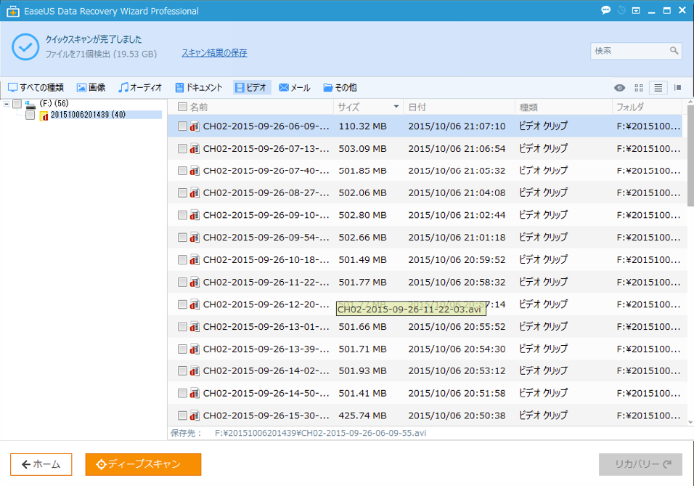Switch to list view
This screenshot has height=486, width=694.
[x=658, y=88]
